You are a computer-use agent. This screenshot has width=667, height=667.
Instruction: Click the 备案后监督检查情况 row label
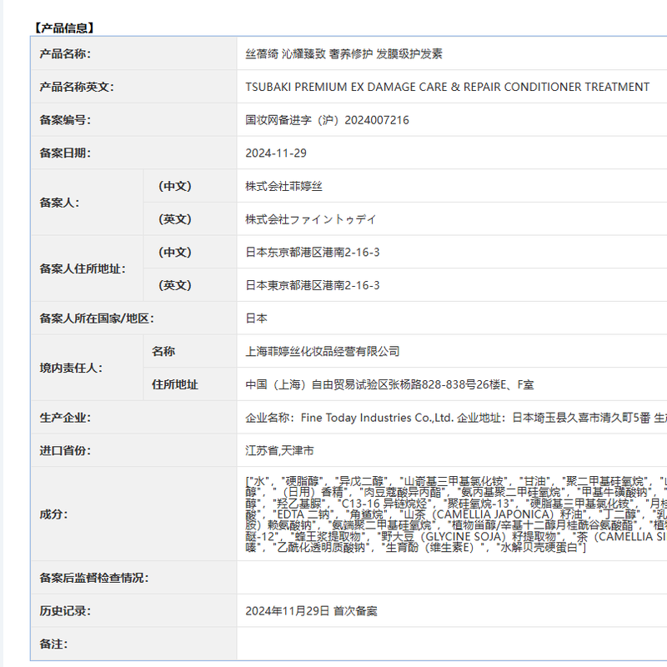pyautogui.click(x=93, y=578)
